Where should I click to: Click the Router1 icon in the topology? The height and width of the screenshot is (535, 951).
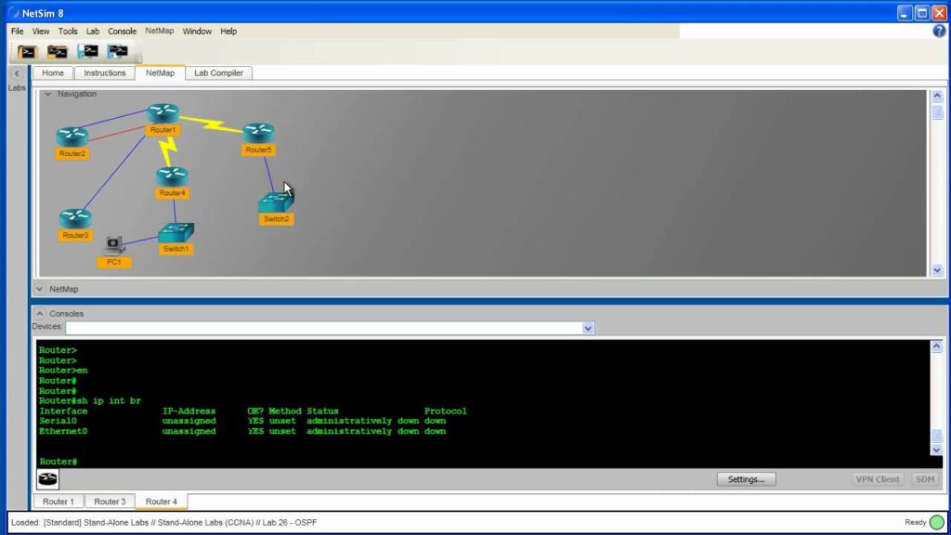[x=163, y=113]
